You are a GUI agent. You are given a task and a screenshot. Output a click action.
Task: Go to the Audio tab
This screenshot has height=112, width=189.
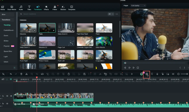(x=21, y=8)
